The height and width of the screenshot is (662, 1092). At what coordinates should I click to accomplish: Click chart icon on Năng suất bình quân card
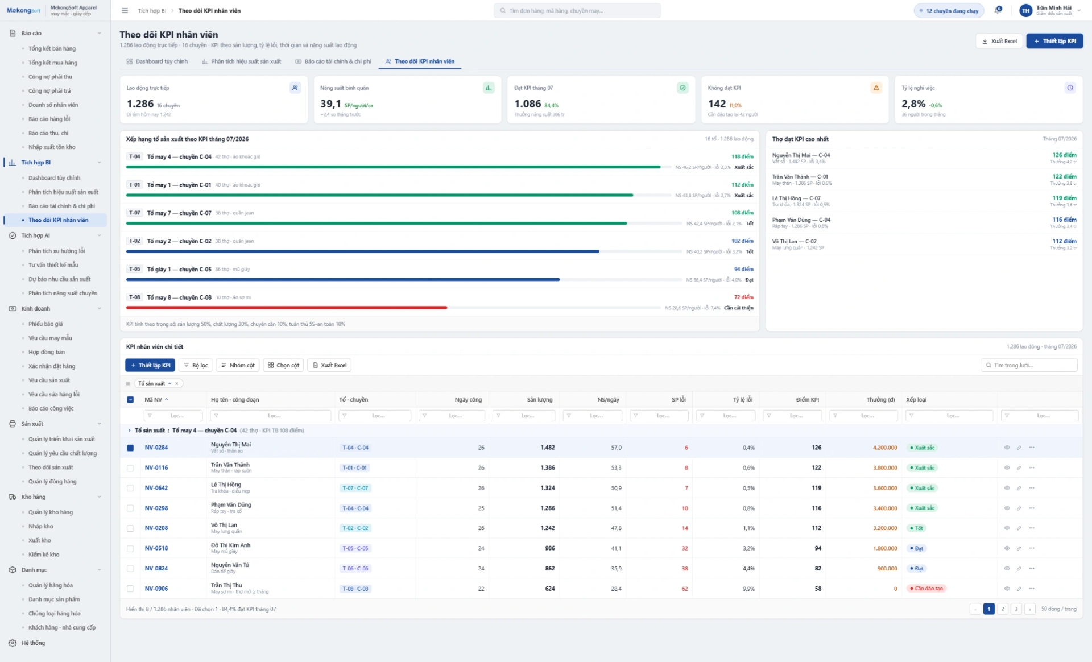[x=489, y=88]
